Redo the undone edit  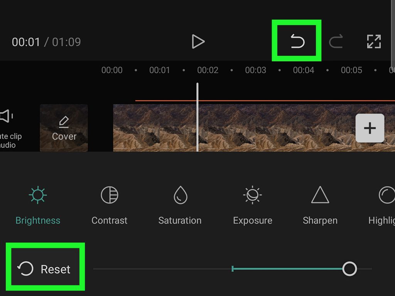pos(336,42)
